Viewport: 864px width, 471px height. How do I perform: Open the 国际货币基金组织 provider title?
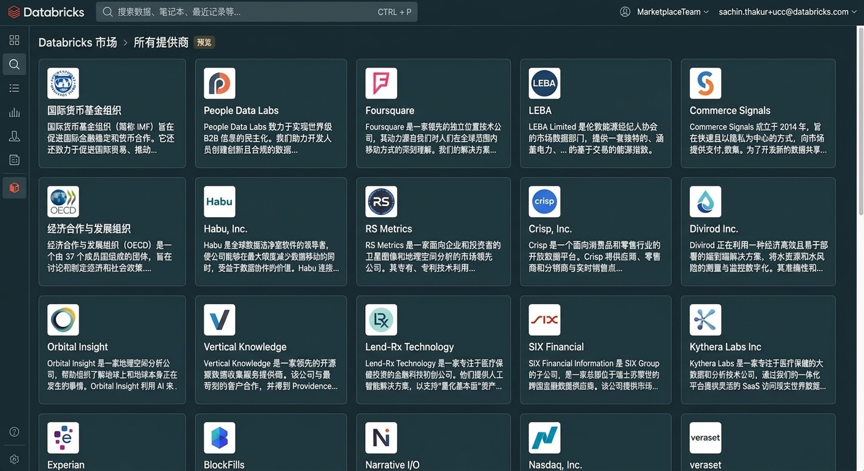coord(84,110)
